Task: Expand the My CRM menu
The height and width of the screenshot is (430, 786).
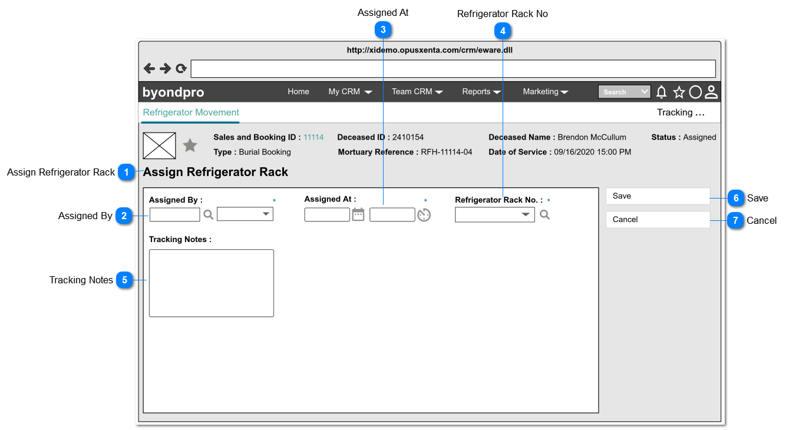Action: click(350, 92)
